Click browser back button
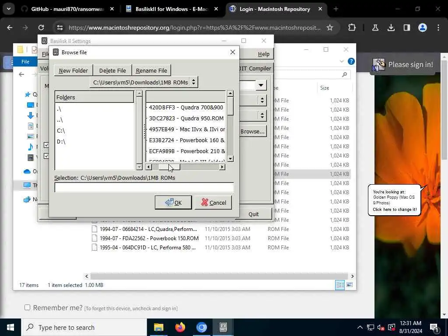The image size is (448, 336). [x=10, y=28]
